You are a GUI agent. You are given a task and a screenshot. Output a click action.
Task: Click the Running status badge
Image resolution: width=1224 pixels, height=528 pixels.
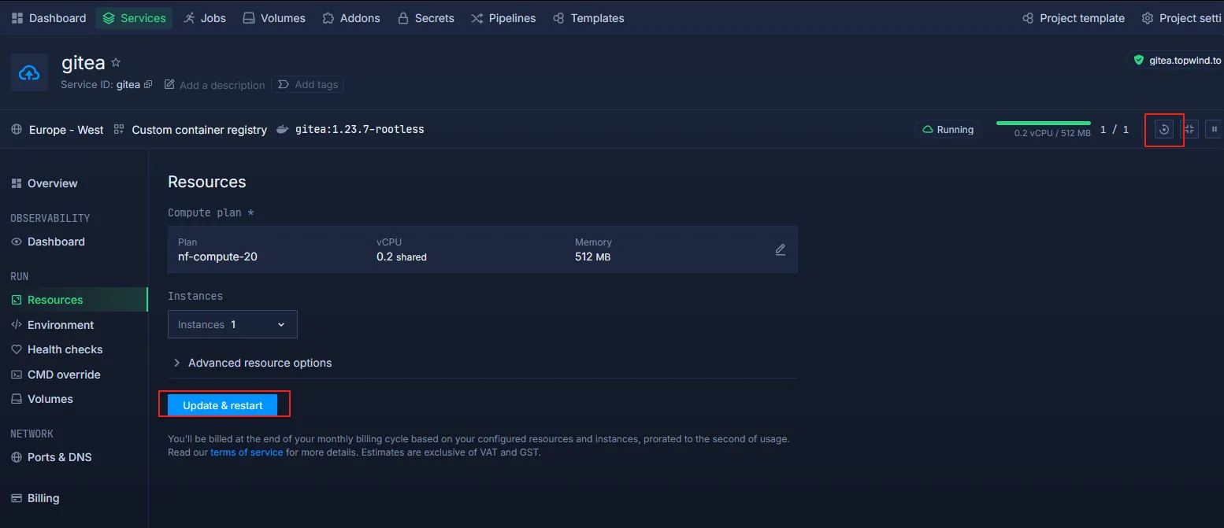point(948,129)
